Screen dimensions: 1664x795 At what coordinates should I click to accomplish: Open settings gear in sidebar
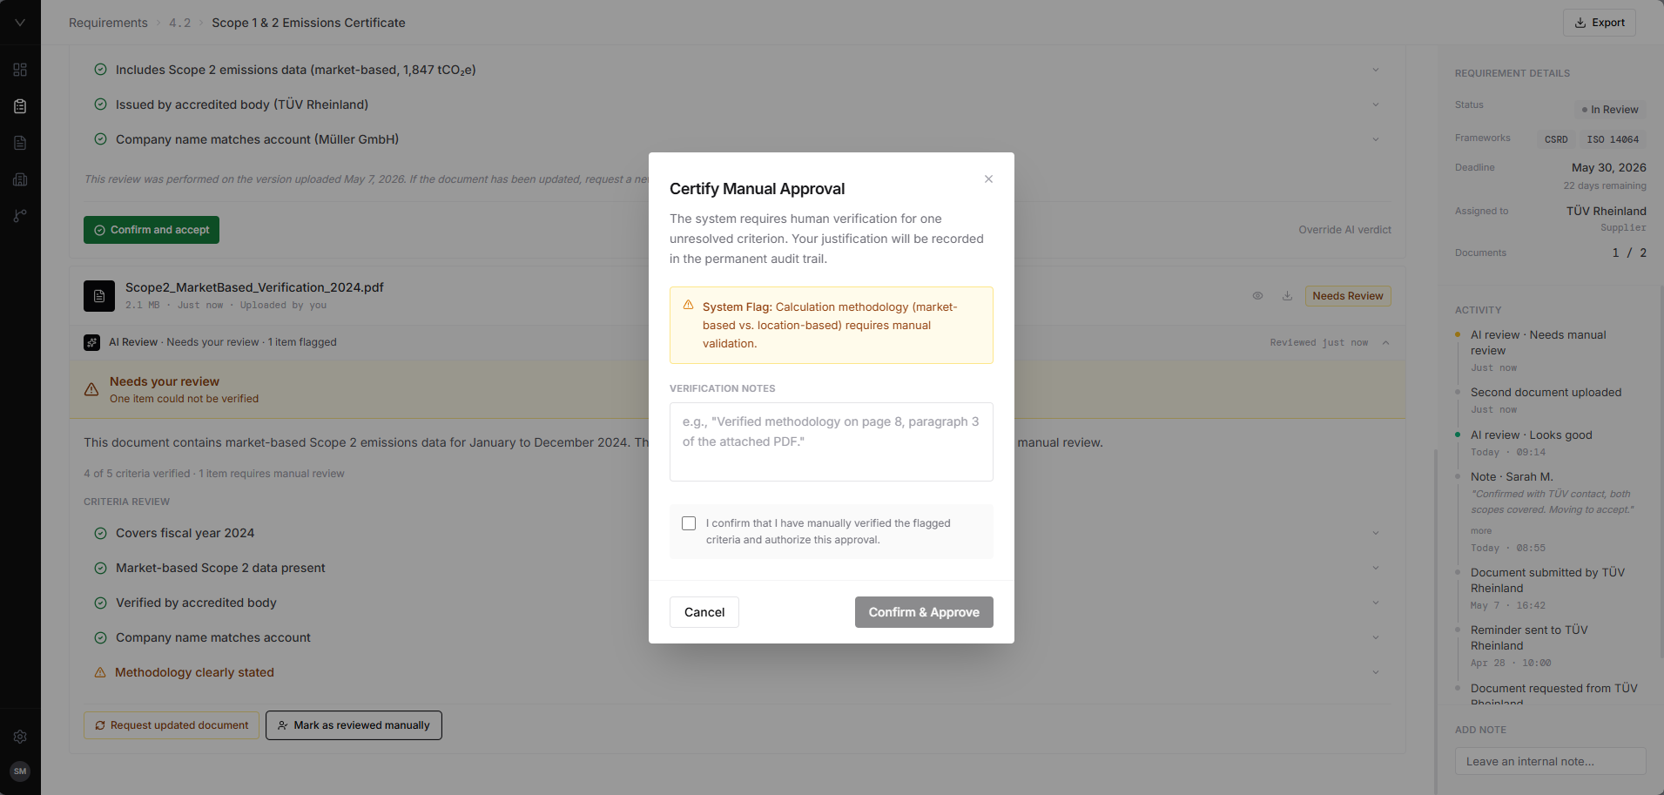[20, 737]
